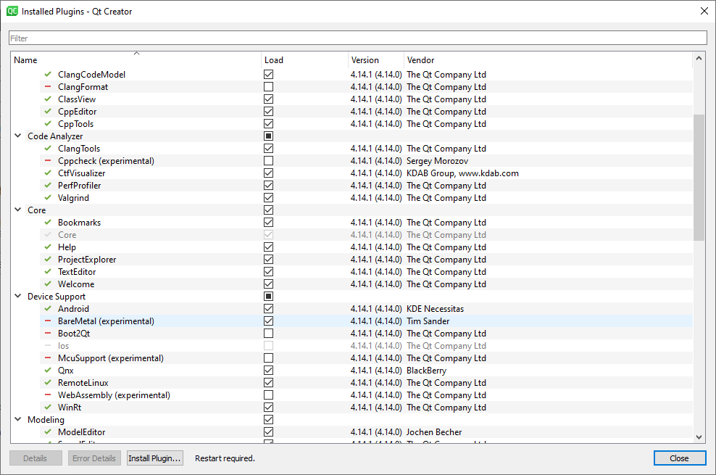Enable the ClangFormat Load checkbox
The width and height of the screenshot is (716, 475).
tap(269, 87)
